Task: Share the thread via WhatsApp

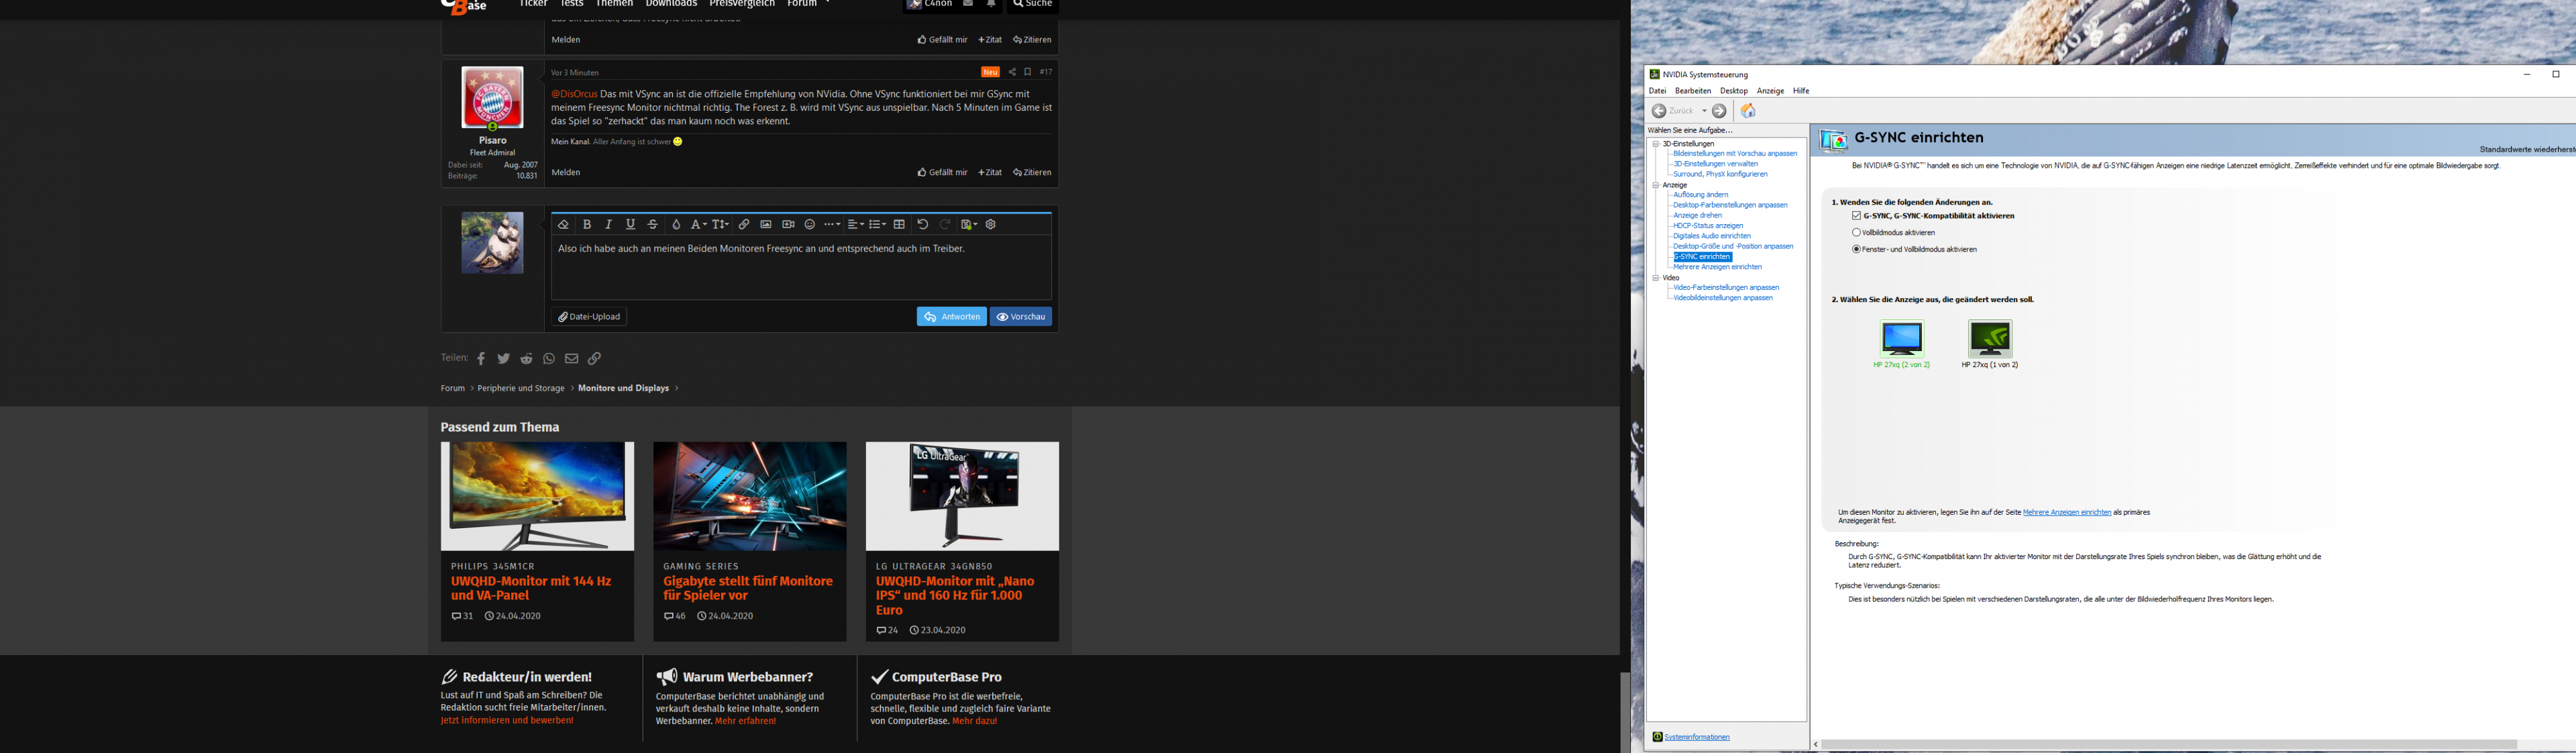Action: tap(549, 359)
